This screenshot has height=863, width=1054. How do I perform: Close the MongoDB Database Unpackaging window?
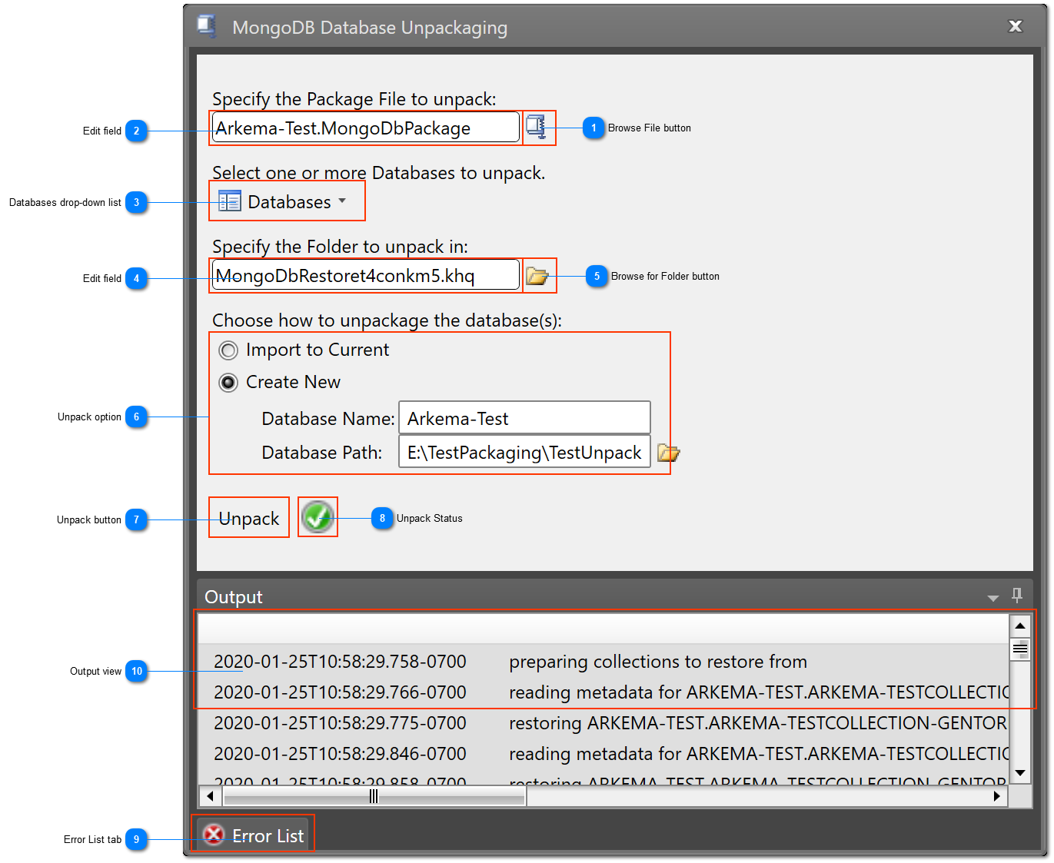point(1016,26)
